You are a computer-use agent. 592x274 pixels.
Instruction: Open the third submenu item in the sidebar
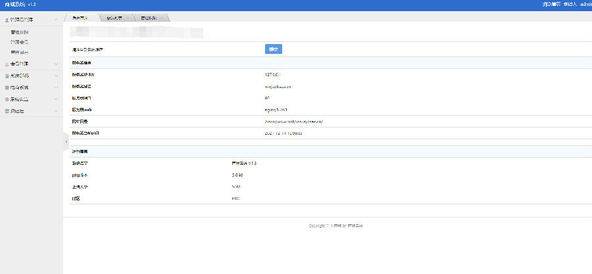[x=20, y=51]
